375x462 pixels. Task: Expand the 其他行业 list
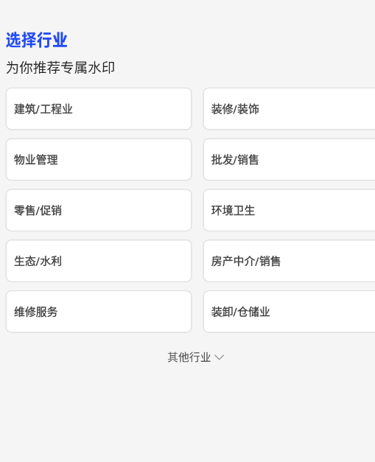[196, 357]
